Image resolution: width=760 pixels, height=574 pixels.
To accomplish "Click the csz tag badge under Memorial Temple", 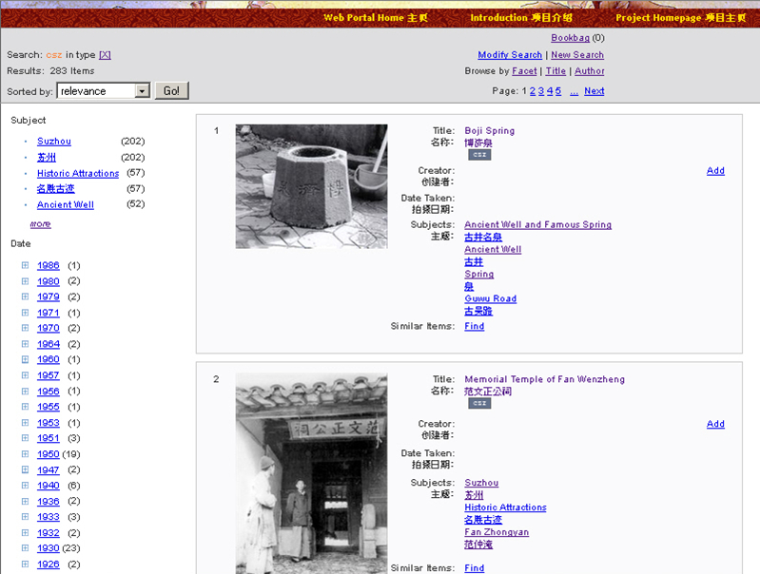I will (479, 403).
